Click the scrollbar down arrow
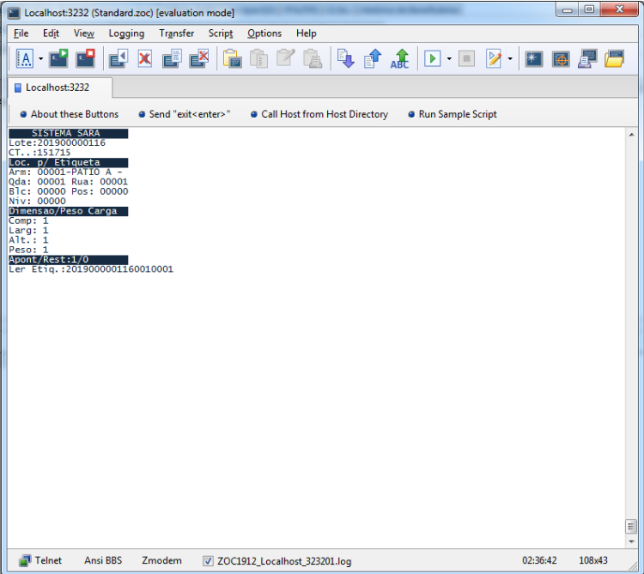 (x=631, y=542)
